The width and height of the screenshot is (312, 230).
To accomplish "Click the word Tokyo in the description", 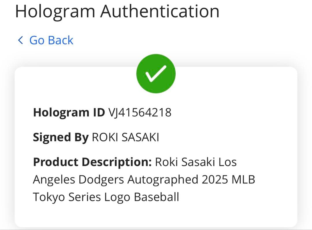I will click(x=49, y=197).
